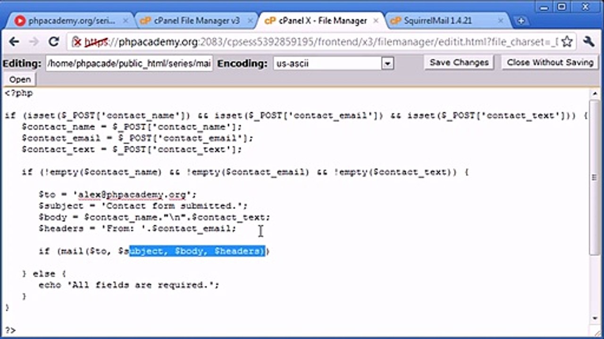Click the Open button

click(x=20, y=79)
